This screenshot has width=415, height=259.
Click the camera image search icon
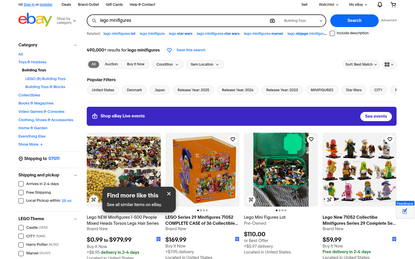(x=272, y=21)
